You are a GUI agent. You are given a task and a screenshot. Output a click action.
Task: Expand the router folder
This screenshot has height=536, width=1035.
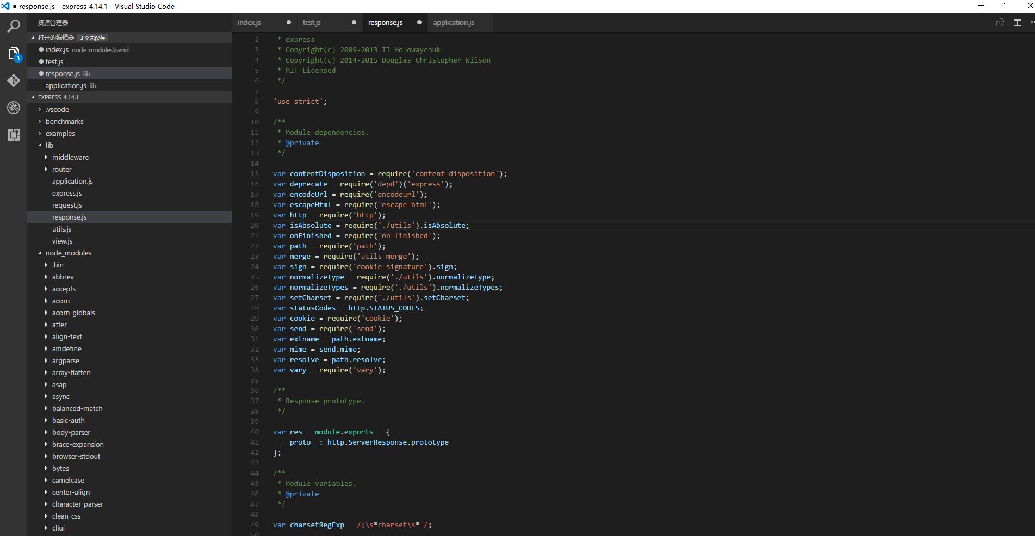tap(129, 169)
